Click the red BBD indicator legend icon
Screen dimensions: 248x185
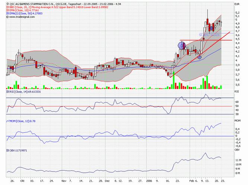(x=7, y=7)
